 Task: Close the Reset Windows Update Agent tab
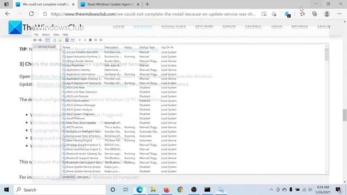pyautogui.click(x=138, y=4)
